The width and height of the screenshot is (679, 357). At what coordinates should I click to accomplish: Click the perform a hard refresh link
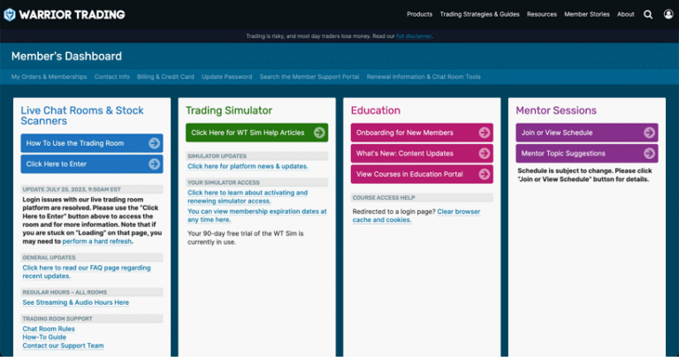(96, 241)
